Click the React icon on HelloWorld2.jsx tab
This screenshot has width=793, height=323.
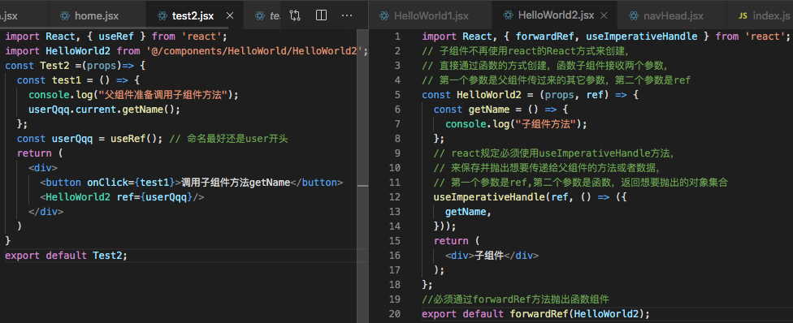pyautogui.click(x=508, y=15)
